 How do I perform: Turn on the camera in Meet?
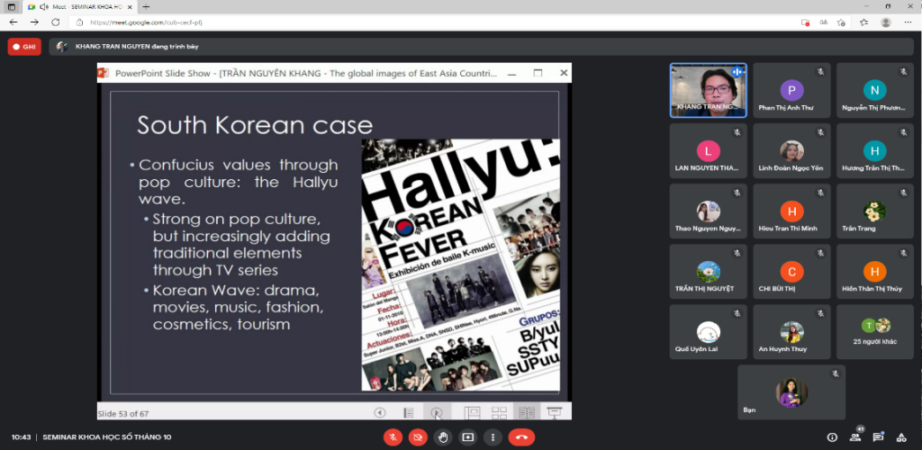[418, 437]
